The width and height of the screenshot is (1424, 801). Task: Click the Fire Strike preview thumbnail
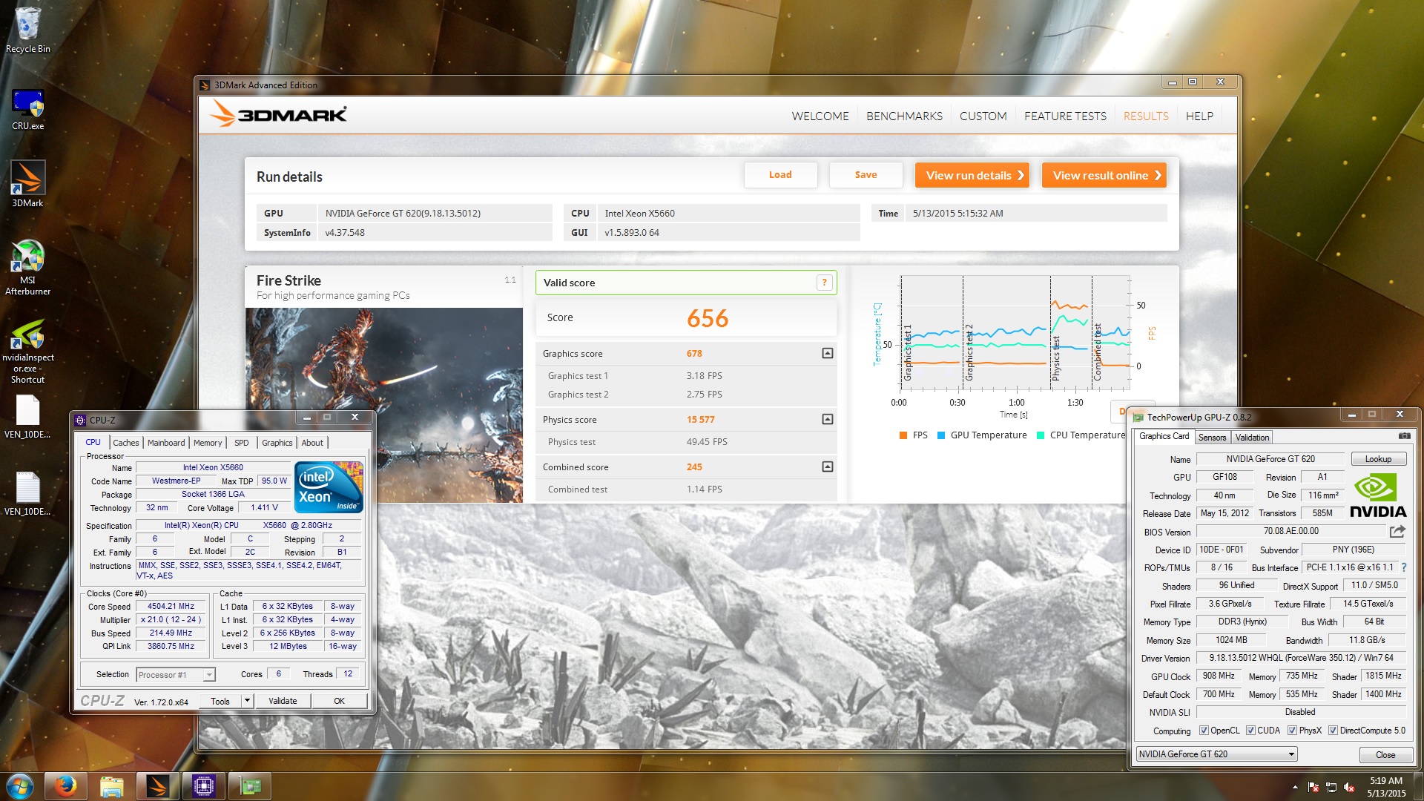(x=384, y=405)
